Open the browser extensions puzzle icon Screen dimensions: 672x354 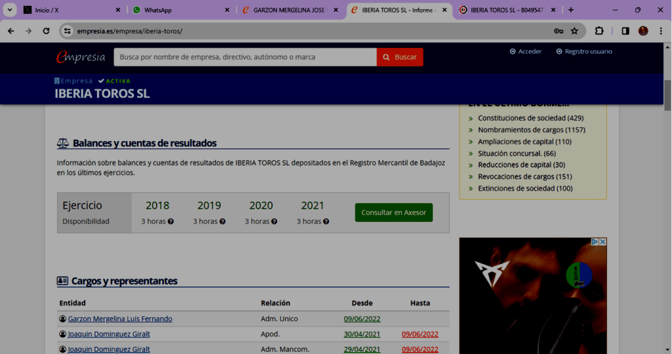point(599,31)
